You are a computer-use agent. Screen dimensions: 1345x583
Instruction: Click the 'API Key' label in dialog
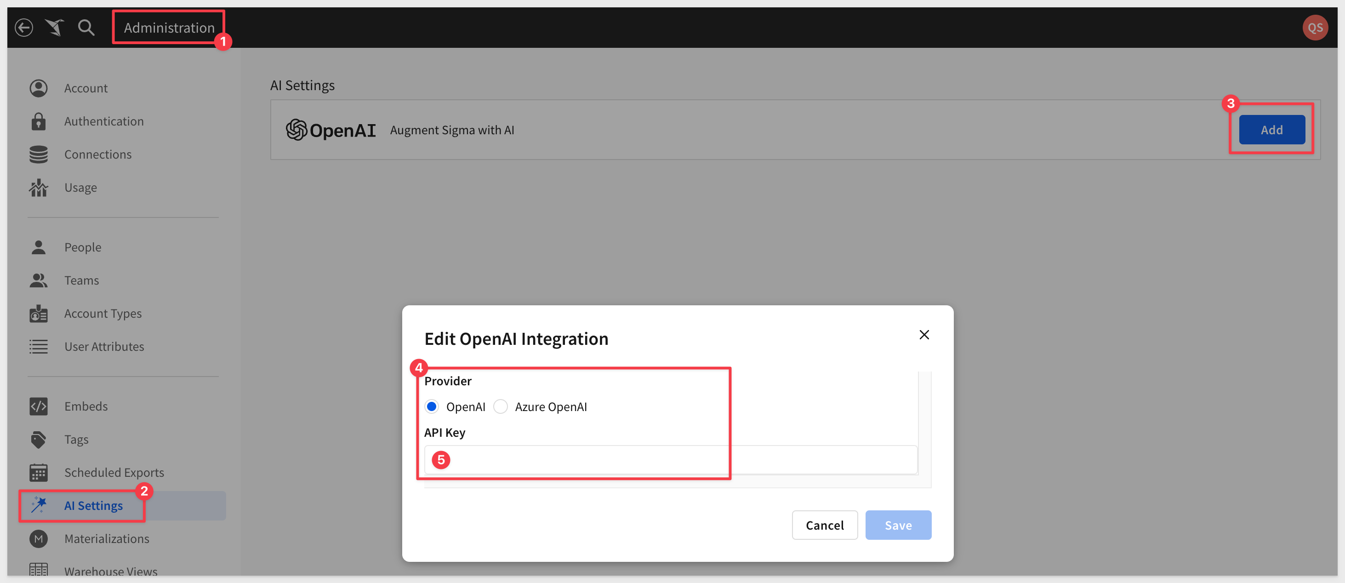tap(445, 433)
